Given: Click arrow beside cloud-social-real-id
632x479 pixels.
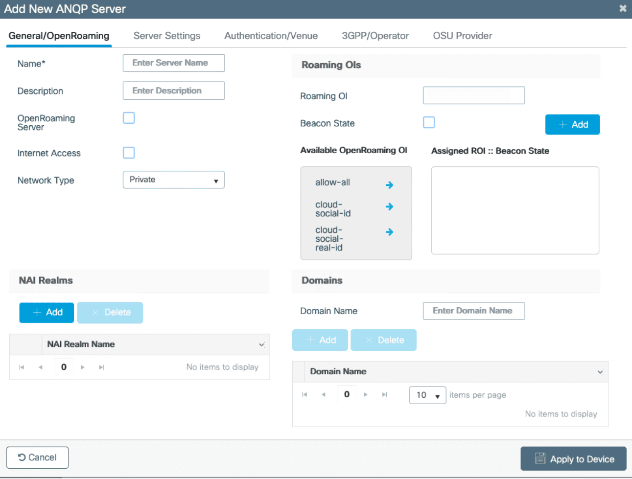Looking at the screenshot, I should pos(389,232).
